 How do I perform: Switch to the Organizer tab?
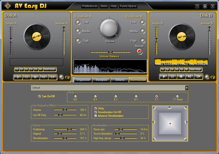83,80
